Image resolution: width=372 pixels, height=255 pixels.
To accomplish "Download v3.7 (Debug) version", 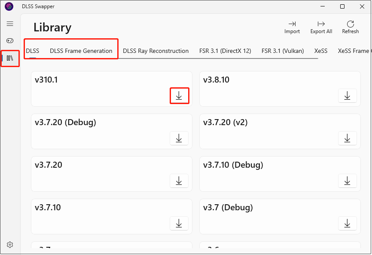I will click(x=348, y=223).
